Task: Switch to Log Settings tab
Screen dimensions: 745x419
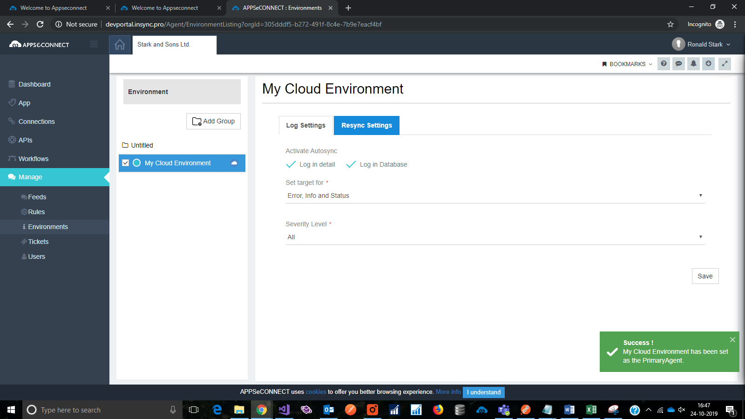Action: 306,125
